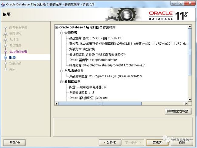Select the 数据库版本: 企业版 row
This screenshot has height=148, width=197.
97,55
